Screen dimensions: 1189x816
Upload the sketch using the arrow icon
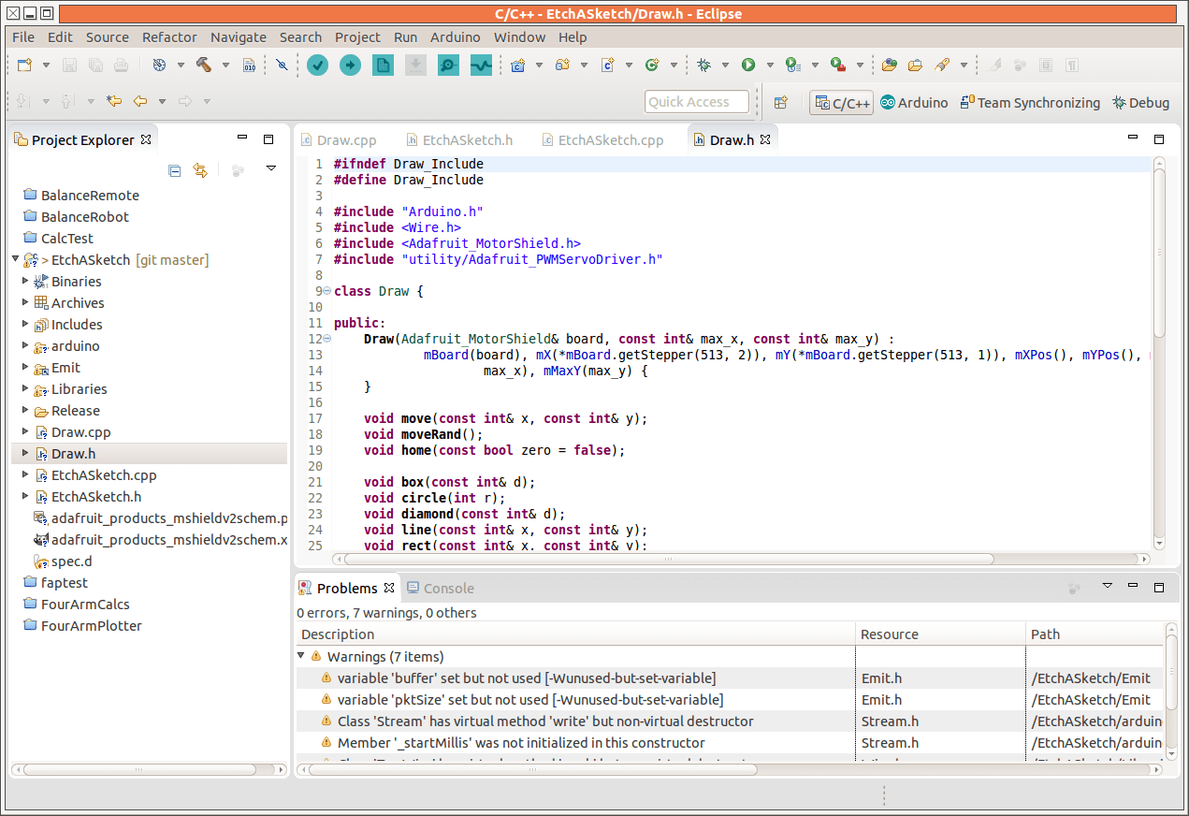(x=350, y=66)
